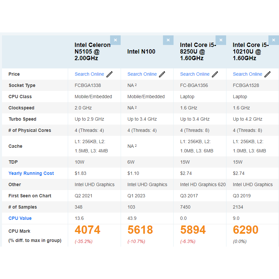Select the Intel Core i5-10210U header title
Image resolution: width=279 pixels, height=279 pixels.
(251, 52)
